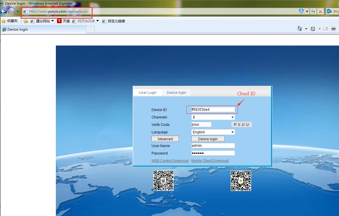Open the 网页快讯库 bookmark

click(x=84, y=21)
